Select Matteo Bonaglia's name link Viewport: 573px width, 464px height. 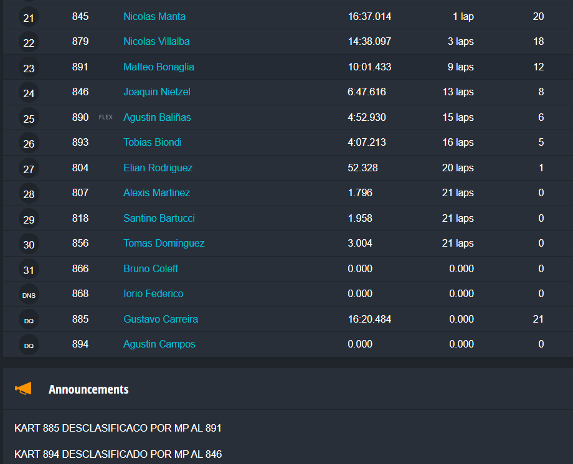(159, 67)
